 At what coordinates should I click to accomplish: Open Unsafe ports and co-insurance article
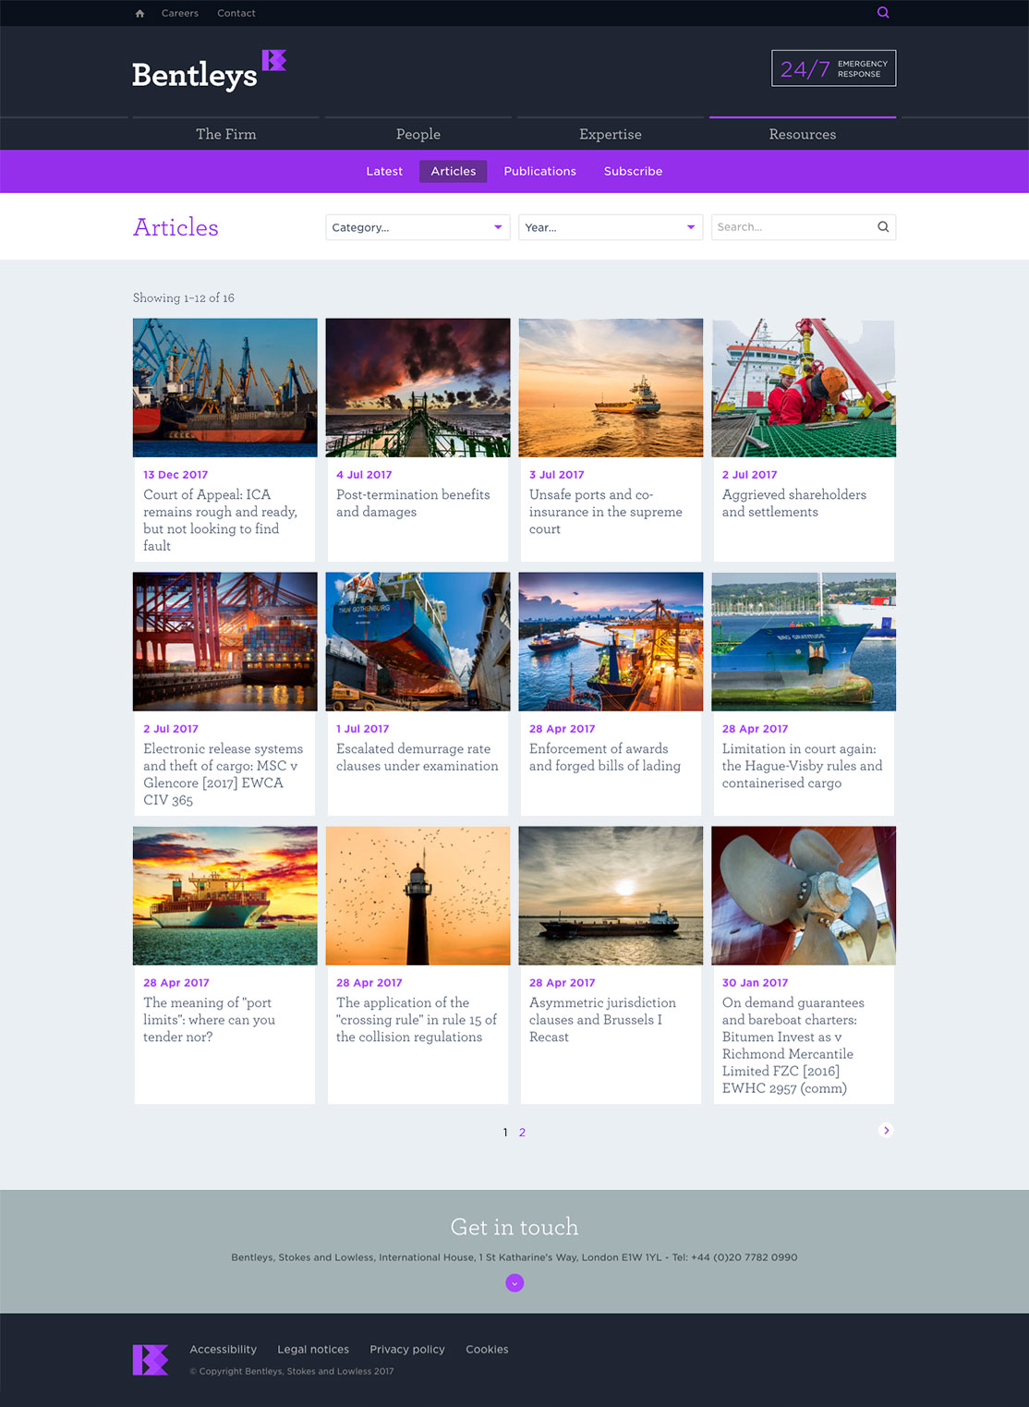point(606,512)
